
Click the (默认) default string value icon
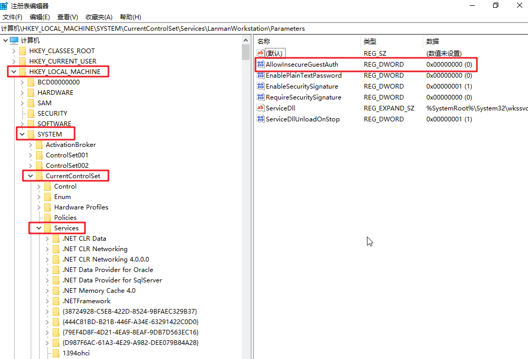pos(261,53)
